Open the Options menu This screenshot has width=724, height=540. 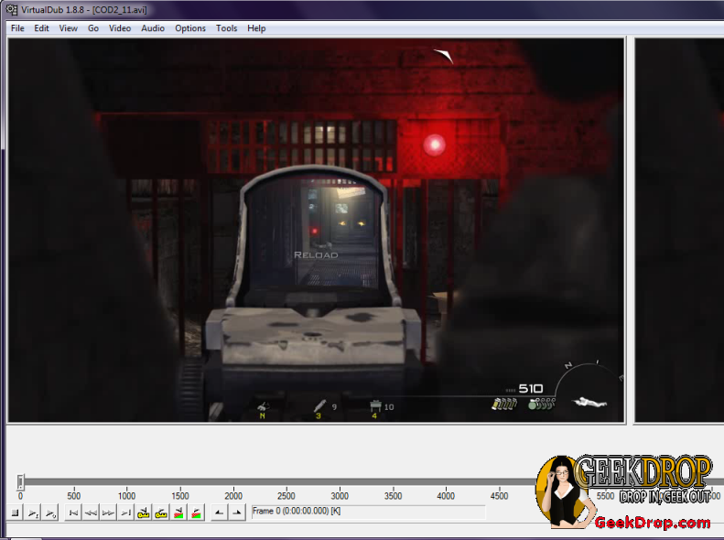point(190,28)
